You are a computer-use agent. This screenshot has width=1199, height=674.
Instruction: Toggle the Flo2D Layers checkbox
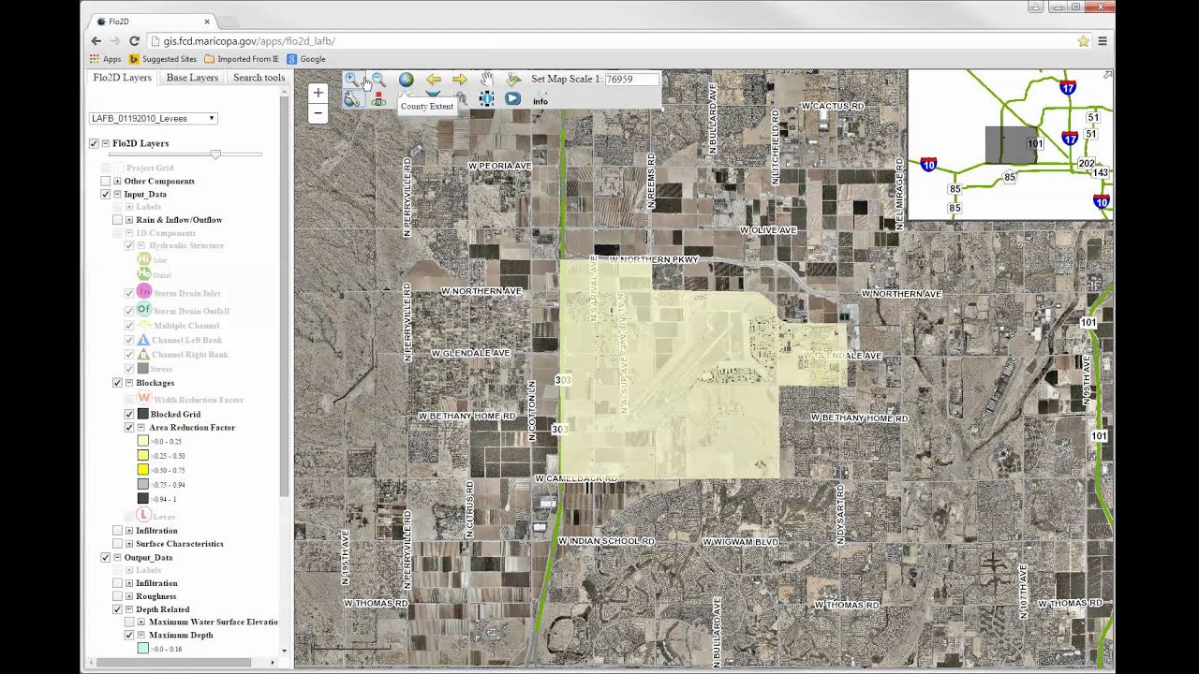[x=94, y=143]
